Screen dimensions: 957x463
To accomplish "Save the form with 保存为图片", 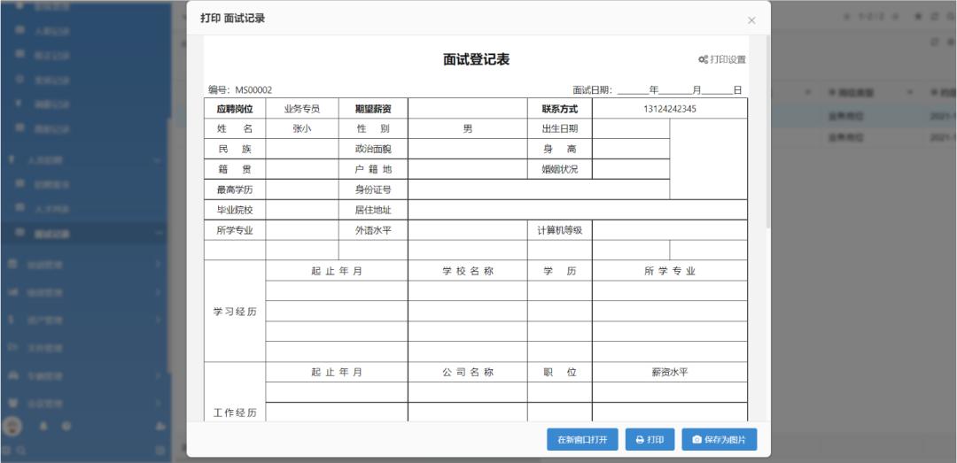I will pyautogui.click(x=719, y=440).
